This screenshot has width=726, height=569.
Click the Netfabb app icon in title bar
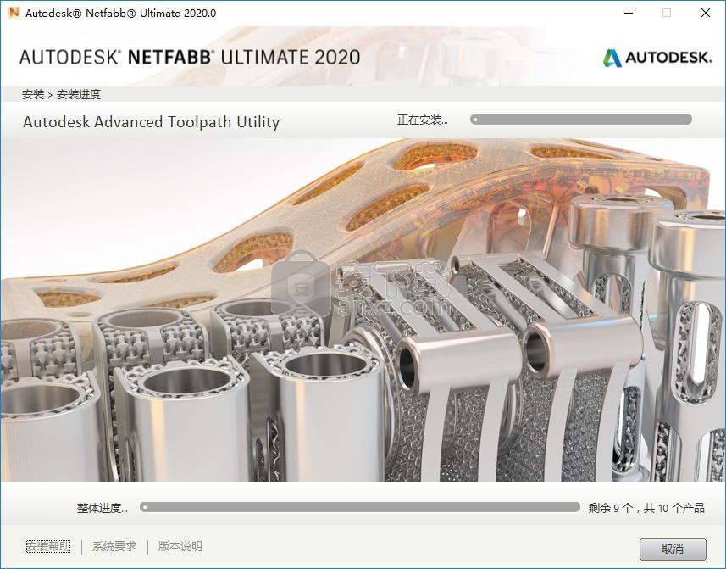14,13
